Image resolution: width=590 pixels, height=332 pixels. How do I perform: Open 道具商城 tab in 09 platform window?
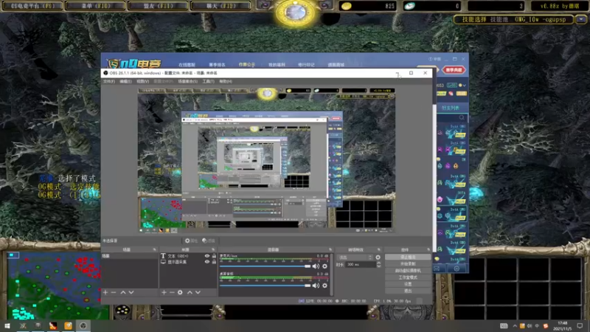[336, 65]
